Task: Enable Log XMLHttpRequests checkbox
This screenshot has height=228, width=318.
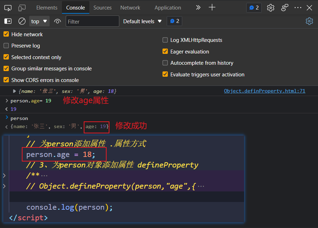Action: click(165, 40)
